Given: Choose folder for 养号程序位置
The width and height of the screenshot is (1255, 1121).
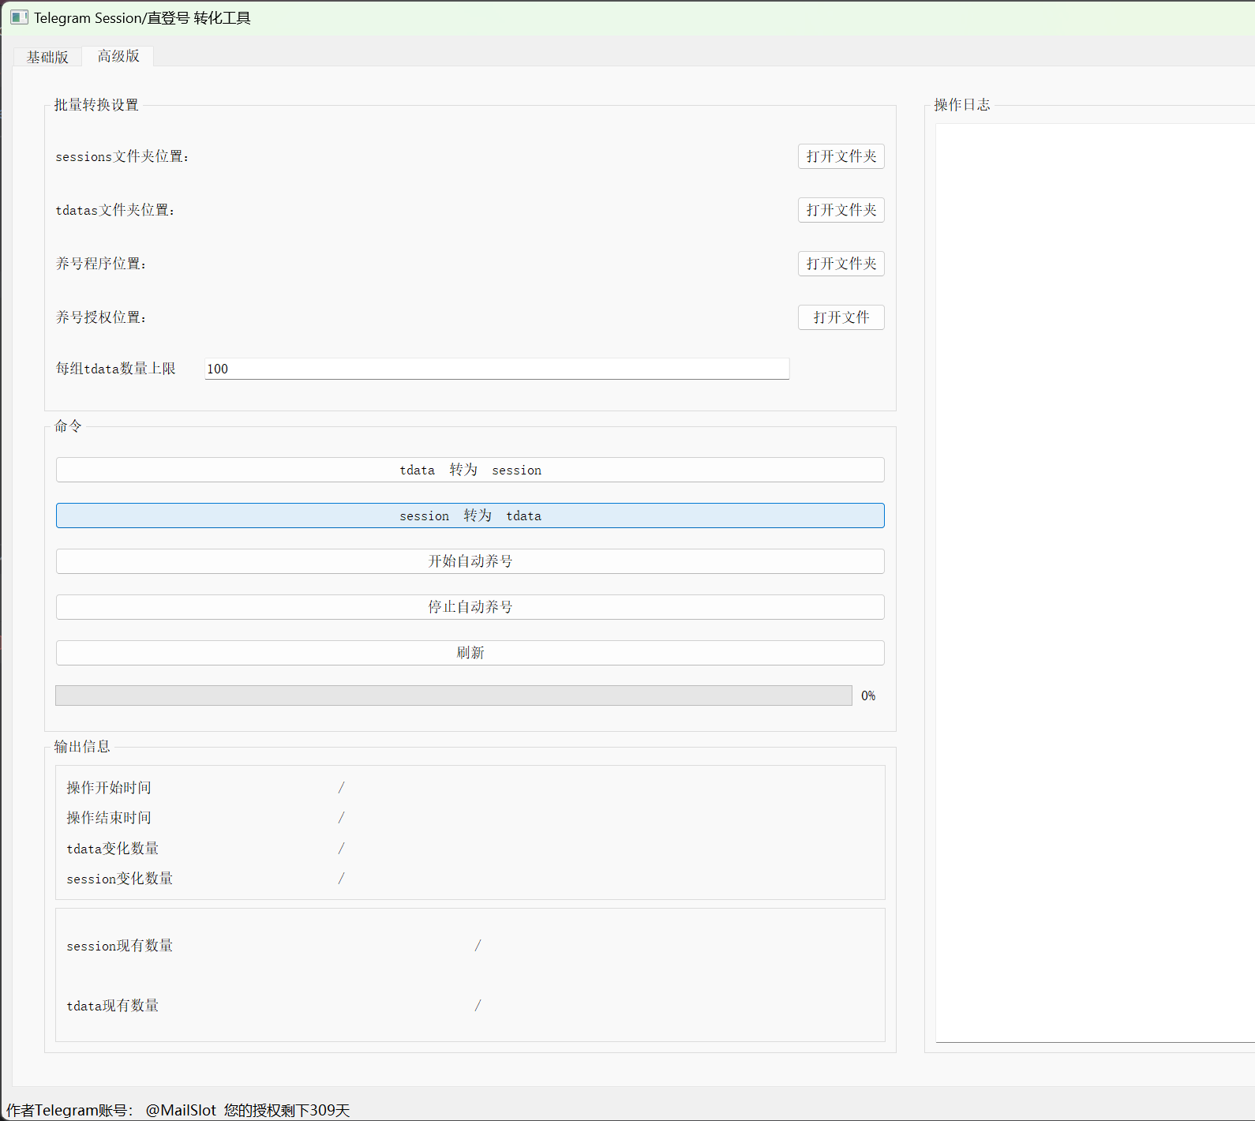Looking at the screenshot, I should 841,264.
